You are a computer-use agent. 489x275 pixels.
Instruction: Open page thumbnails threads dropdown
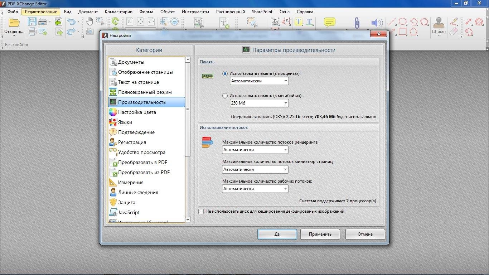[x=255, y=169]
